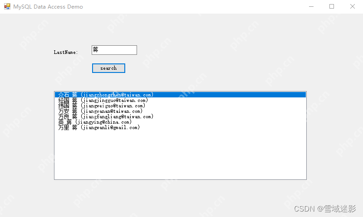
Task: Select the jiangfangliang@taiwan.com list row
Action: (x=180, y=116)
